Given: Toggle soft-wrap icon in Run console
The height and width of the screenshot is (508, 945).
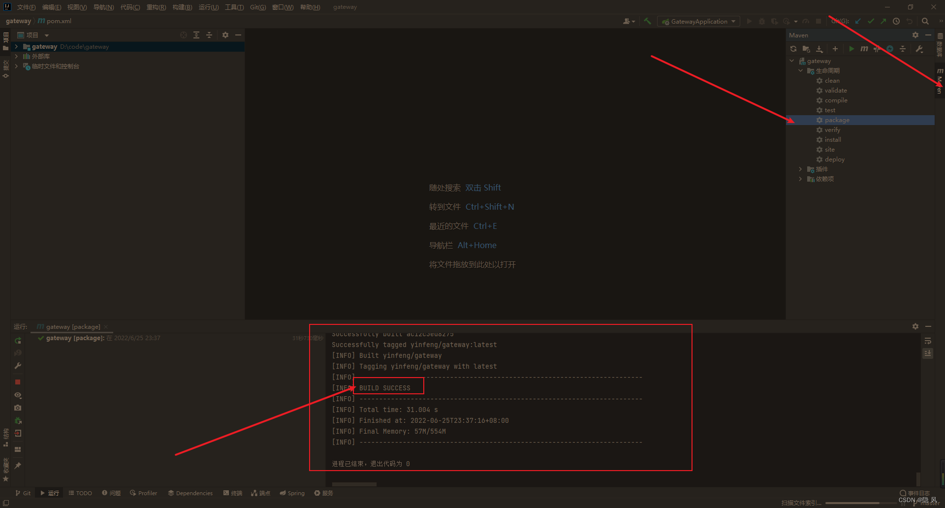Looking at the screenshot, I should pos(928,341).
